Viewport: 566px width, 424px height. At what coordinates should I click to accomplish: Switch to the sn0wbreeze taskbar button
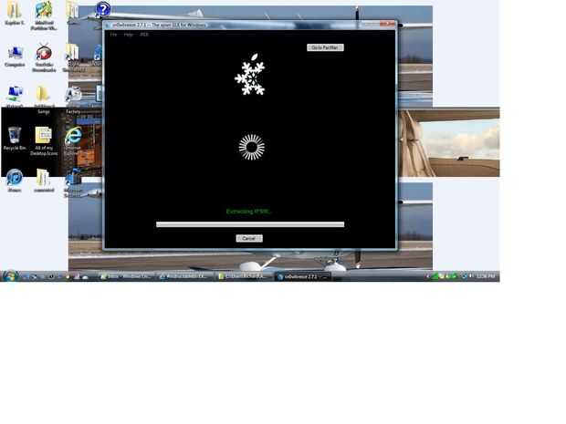(301, 276)
